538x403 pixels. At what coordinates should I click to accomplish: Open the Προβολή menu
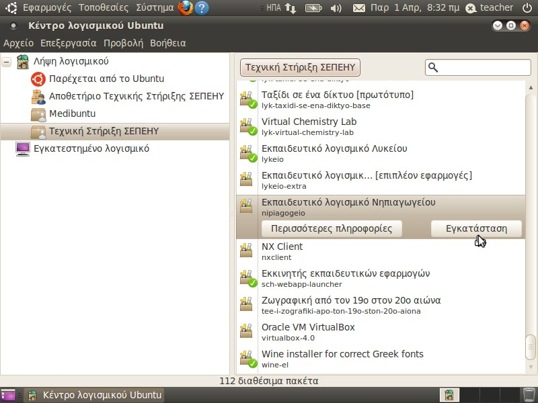[123, 43]
